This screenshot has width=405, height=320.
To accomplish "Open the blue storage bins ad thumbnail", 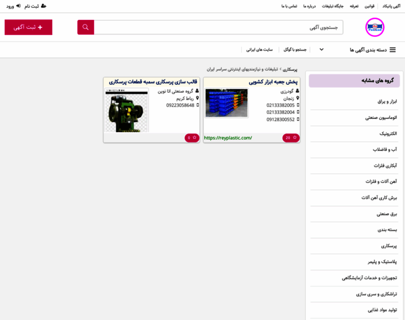I will (x=226, y=103).
